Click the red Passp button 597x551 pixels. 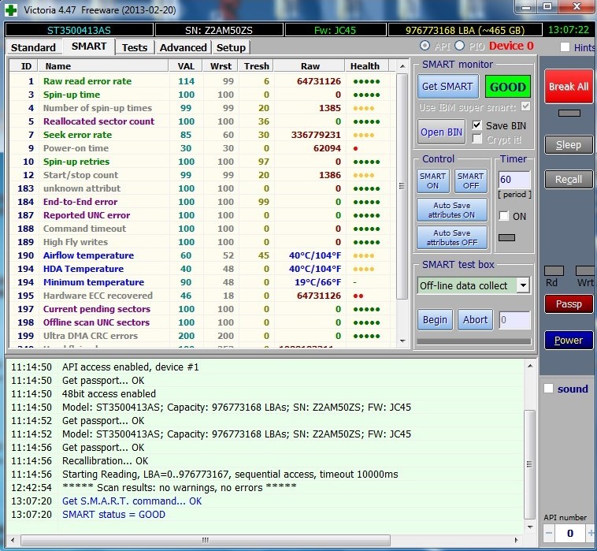[569, 304]
